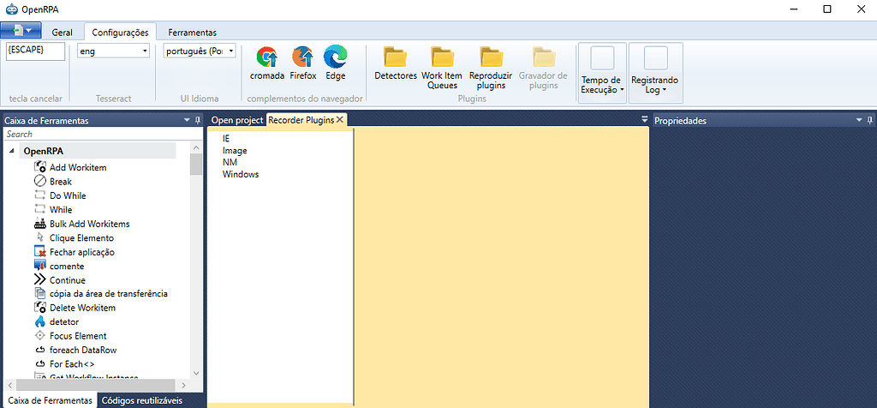The width and height of the screenshot is (877, 408).
Task: Pin the Propriedades panel
Action: pos(869,120)
